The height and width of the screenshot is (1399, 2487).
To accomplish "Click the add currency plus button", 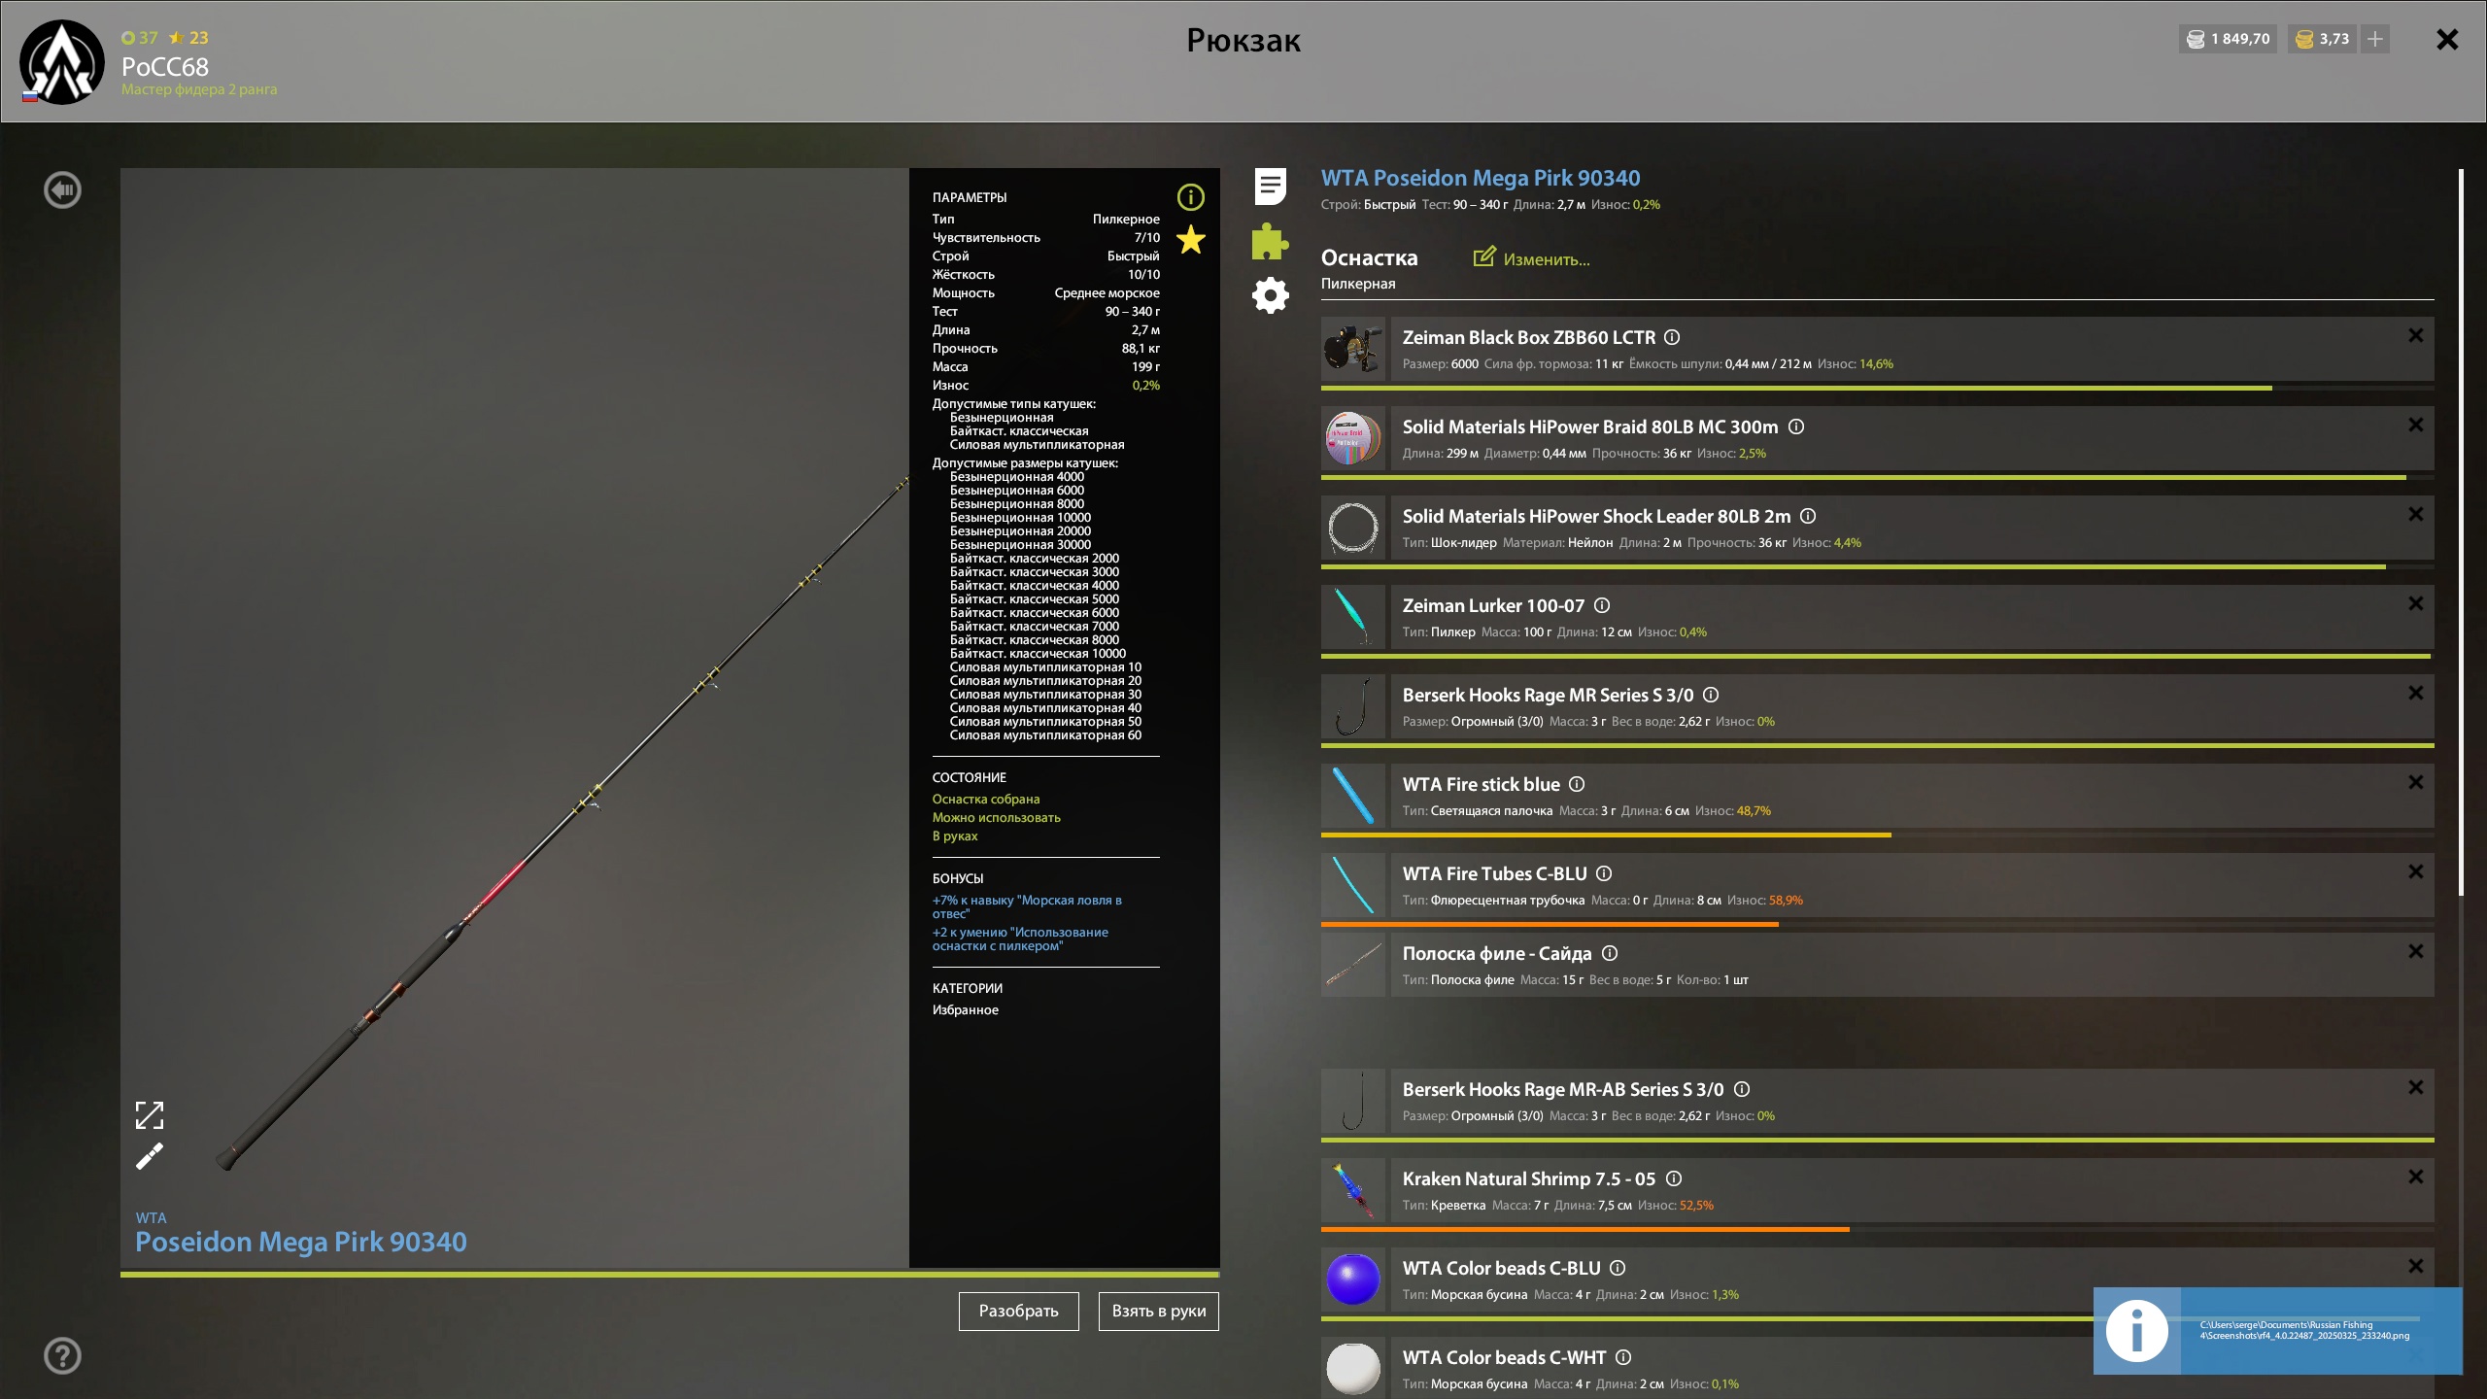I will 2375,39.
